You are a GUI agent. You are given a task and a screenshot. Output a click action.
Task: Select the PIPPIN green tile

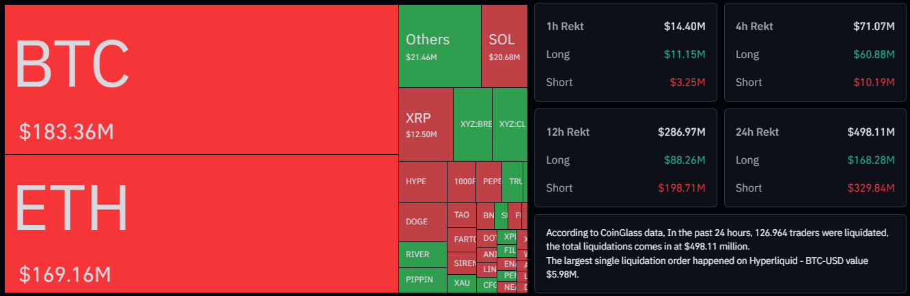pyautogui.click(x=422, y=280)
